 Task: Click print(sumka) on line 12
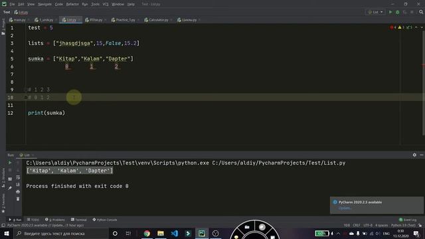[46, 113]
